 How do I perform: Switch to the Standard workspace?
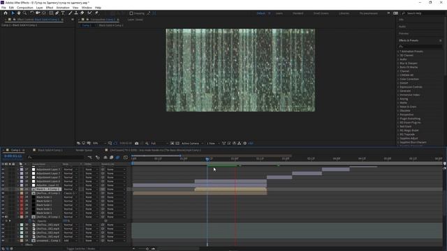click(298, 13)
